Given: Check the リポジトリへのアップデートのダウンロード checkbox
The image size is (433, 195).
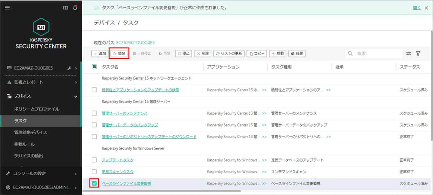Looking at the screenshot, I should click(x=94, y=136).
